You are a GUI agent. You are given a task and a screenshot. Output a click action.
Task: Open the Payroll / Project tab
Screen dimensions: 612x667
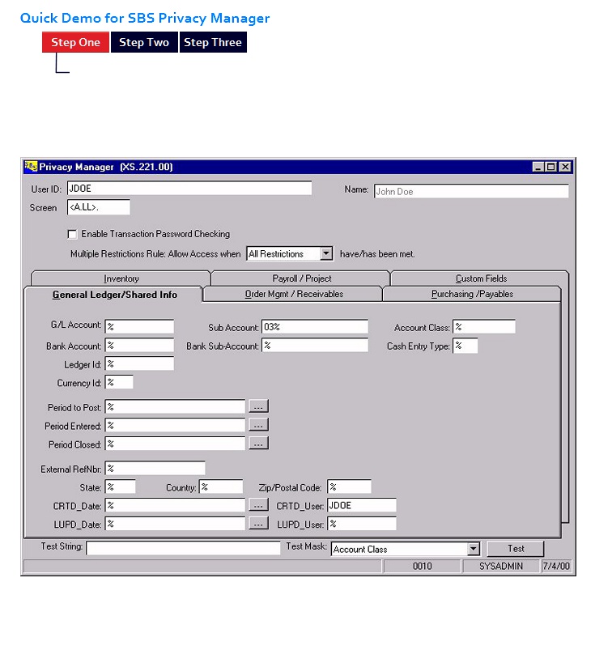pyautogui.click(x=301, y=278)
